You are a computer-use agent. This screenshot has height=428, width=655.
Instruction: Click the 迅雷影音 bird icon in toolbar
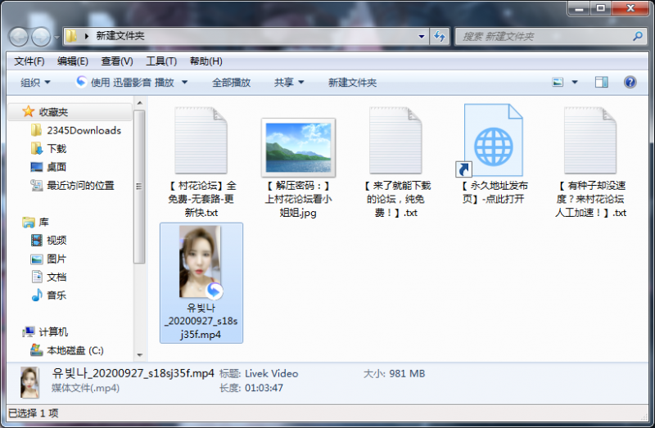[81, 82]
